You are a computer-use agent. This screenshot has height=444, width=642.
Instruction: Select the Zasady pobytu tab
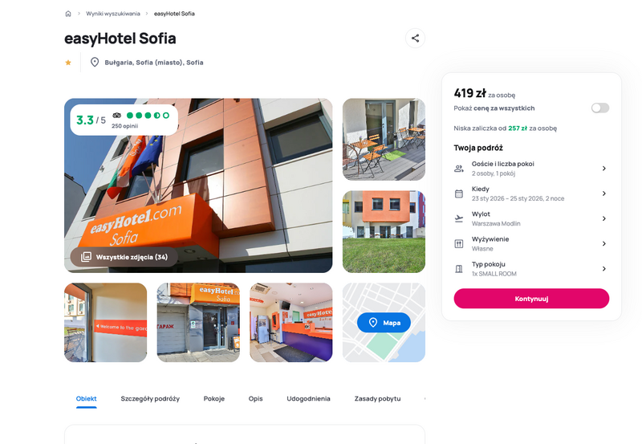coord(377,398)
